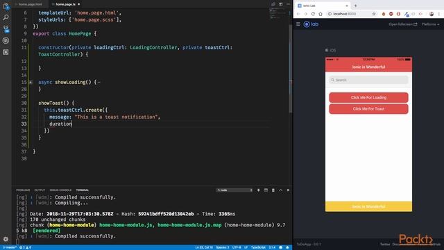This screenshot has width=444, height=250.
Task: Open the Platforms dropdown
Action: click(x=430, y=24)
